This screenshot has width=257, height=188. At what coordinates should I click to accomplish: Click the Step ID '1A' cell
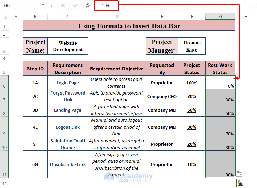[35, 83]
